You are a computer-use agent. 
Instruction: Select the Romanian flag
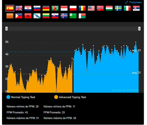(82, 8)
